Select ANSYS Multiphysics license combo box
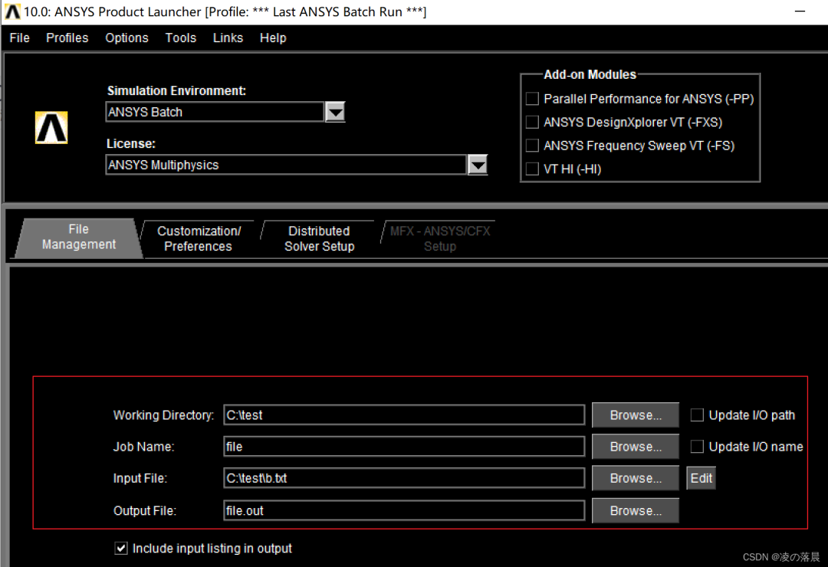Image resolution: width=828 pixels, height=567 pixels. (284, 164)
